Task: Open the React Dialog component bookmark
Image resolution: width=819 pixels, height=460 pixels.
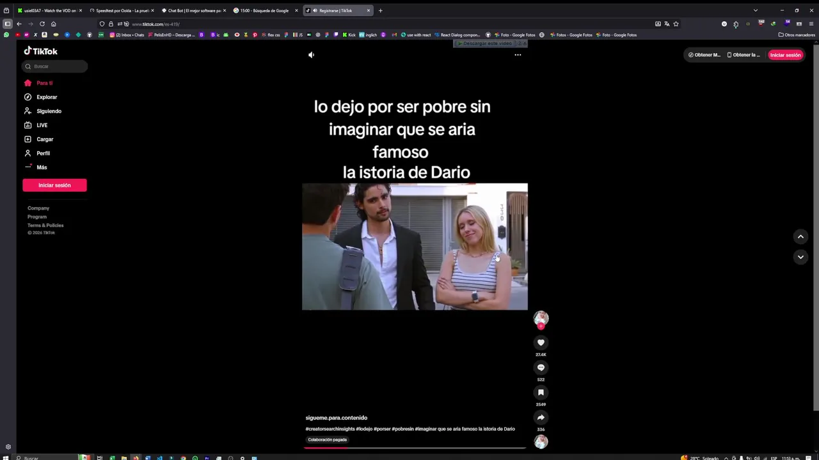Action: [457, 35]
